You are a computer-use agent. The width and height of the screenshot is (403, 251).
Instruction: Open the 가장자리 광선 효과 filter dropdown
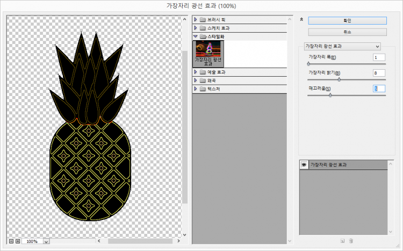pyautogui.click(x=342, y=46)
